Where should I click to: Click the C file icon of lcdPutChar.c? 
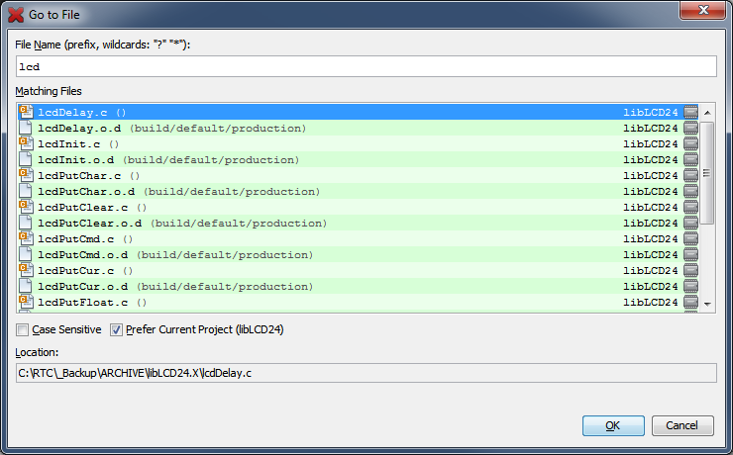click(26, 175)
